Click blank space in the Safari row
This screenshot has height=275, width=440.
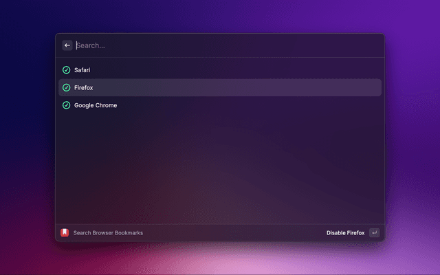point(241,70)
